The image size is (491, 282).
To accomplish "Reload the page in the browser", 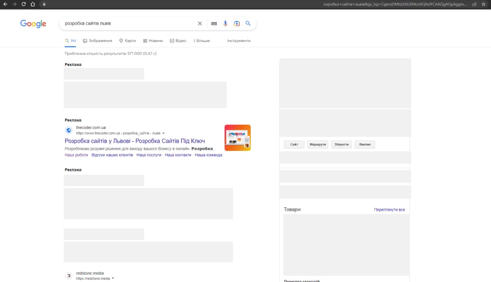I will (x=23, y=4).
